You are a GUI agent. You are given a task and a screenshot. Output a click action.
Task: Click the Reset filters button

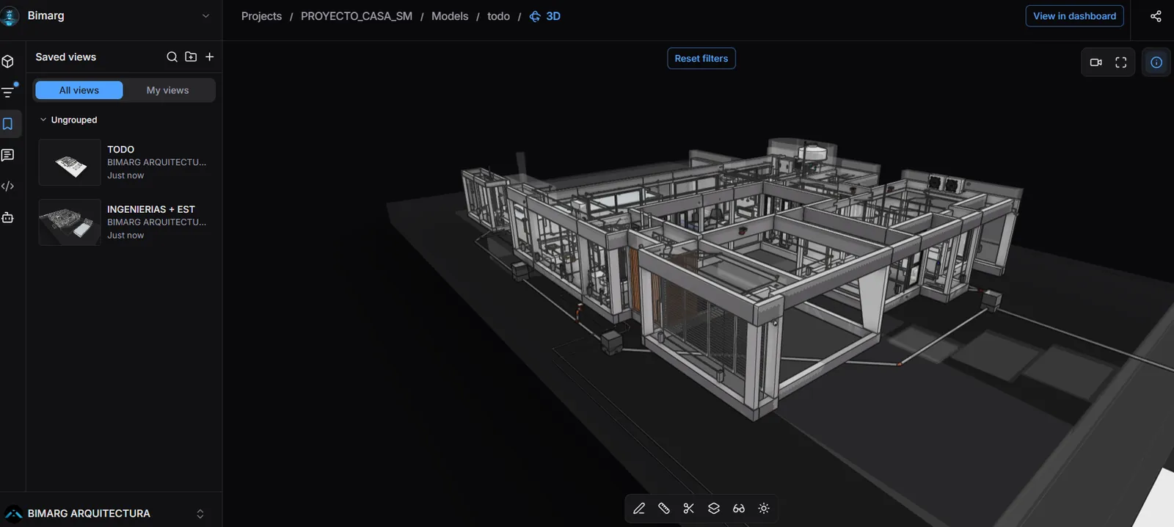coord(701,59)
